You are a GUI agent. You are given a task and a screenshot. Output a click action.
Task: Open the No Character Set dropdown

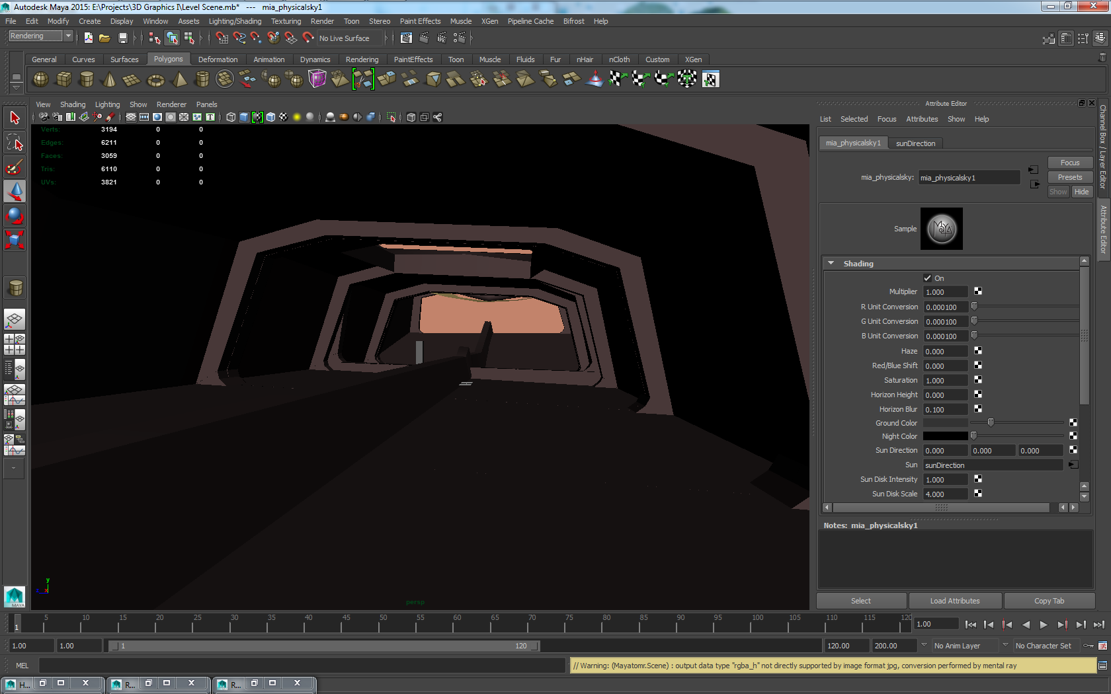(x=1044, y=646)
